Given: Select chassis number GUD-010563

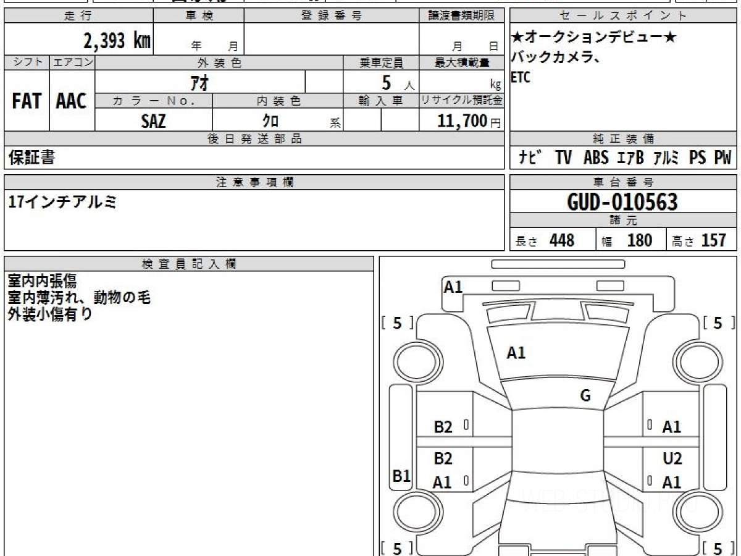Looking at the screenshot, I should click(x=622, y=202).
